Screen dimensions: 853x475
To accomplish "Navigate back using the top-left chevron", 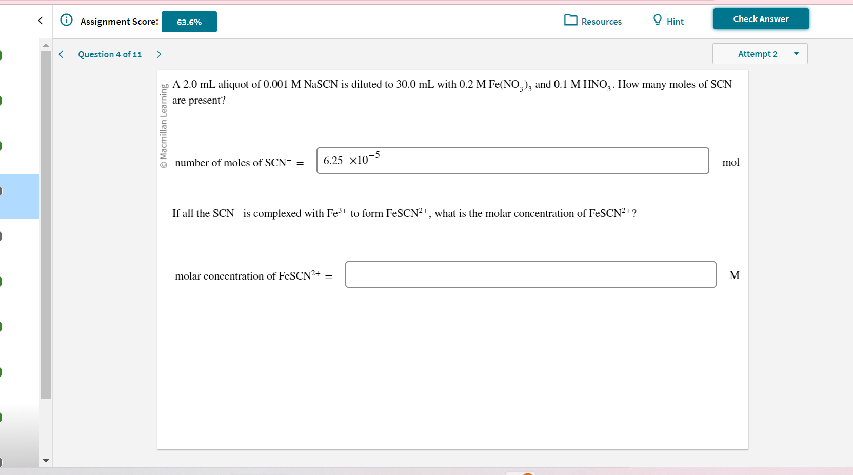I will click(x=40, y=21).
